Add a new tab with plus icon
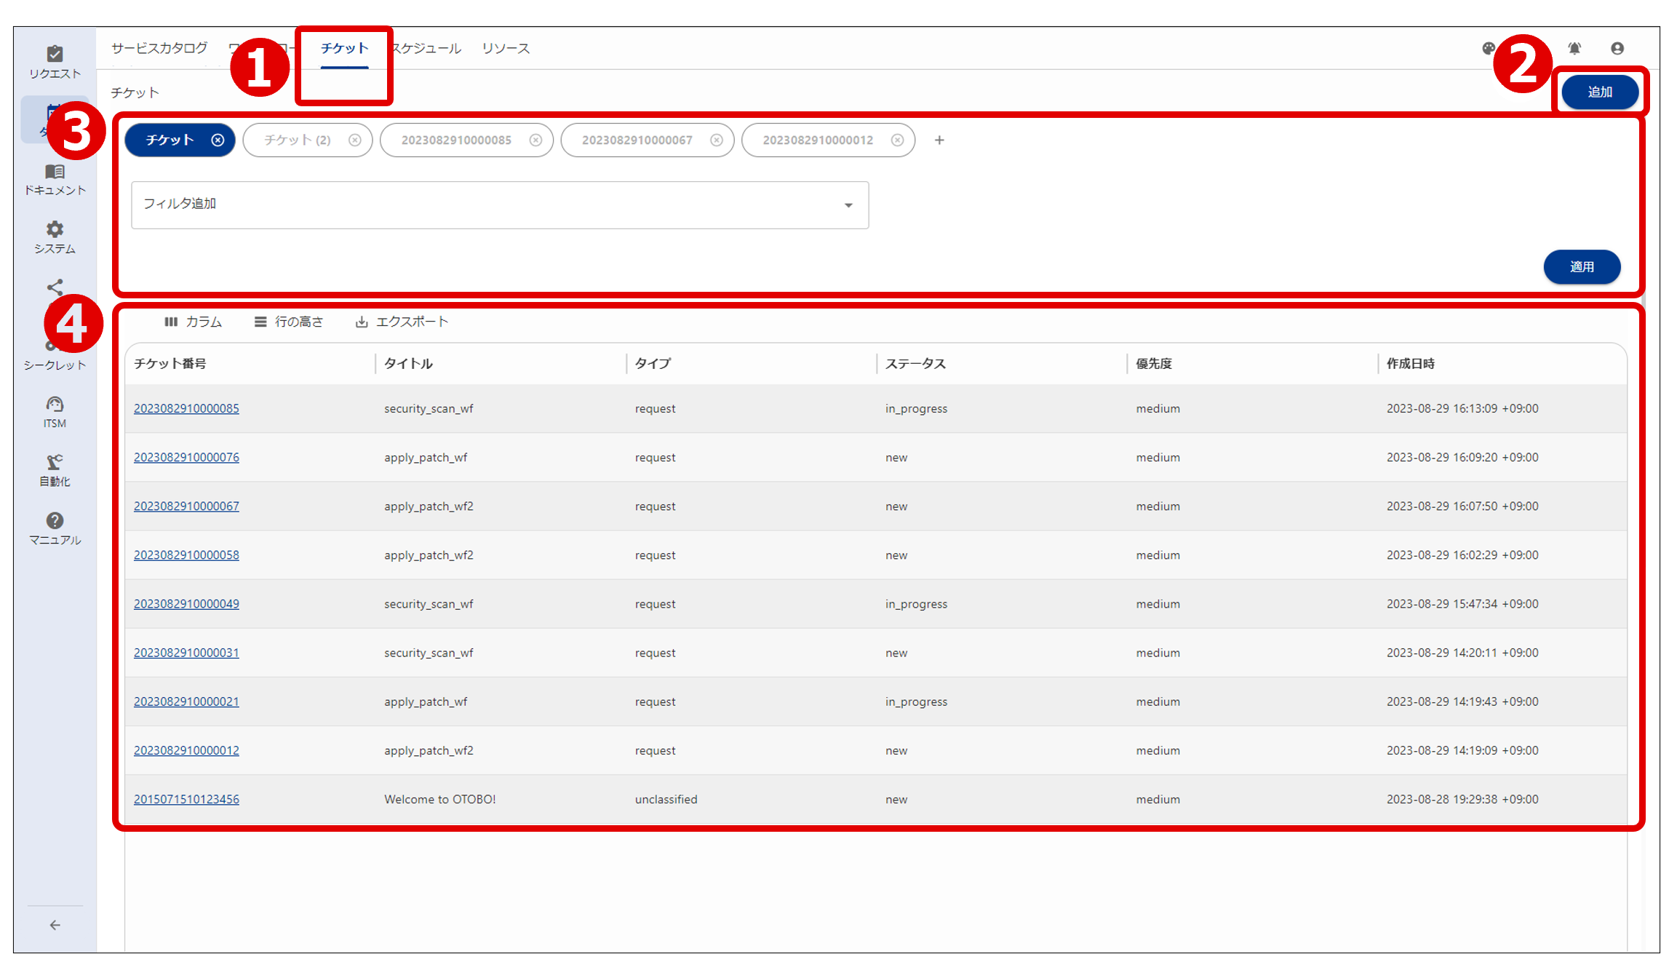1661x954 pixels. coord(939,140)
